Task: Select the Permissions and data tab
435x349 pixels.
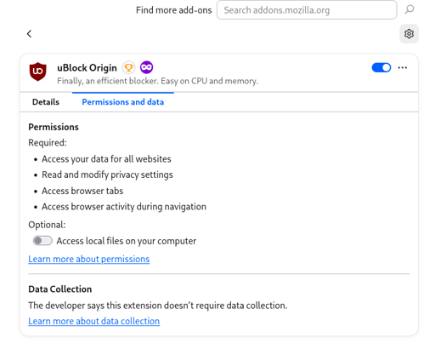Action: 123,102
